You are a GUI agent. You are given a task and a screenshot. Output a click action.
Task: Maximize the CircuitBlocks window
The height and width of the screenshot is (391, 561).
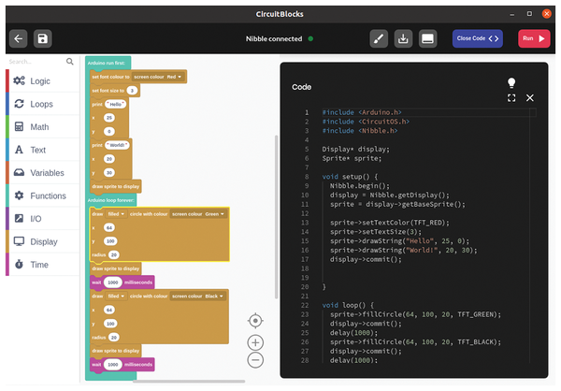point(529,14)
